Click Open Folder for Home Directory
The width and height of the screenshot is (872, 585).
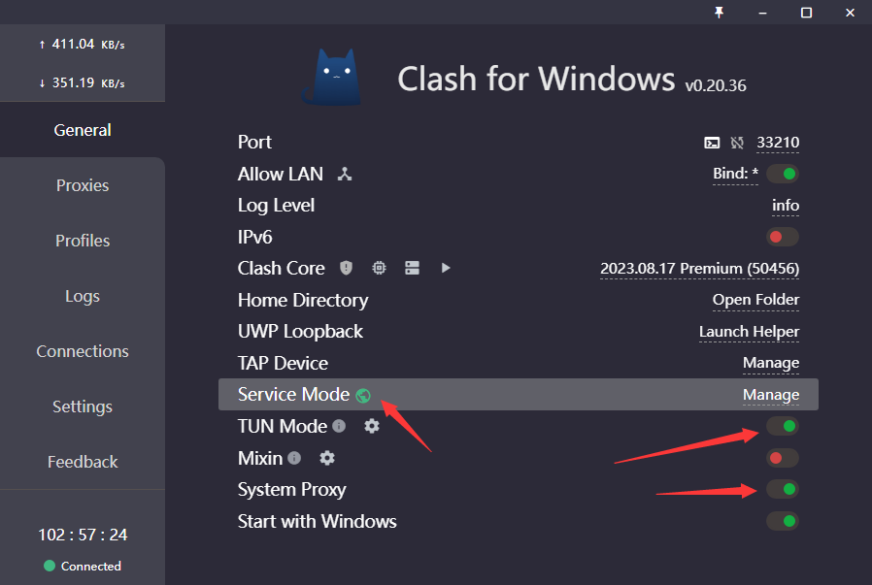[x=755, y=300]
